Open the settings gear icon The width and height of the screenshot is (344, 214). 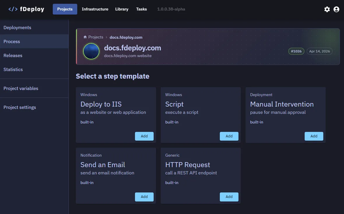click(x=327, y=9)
